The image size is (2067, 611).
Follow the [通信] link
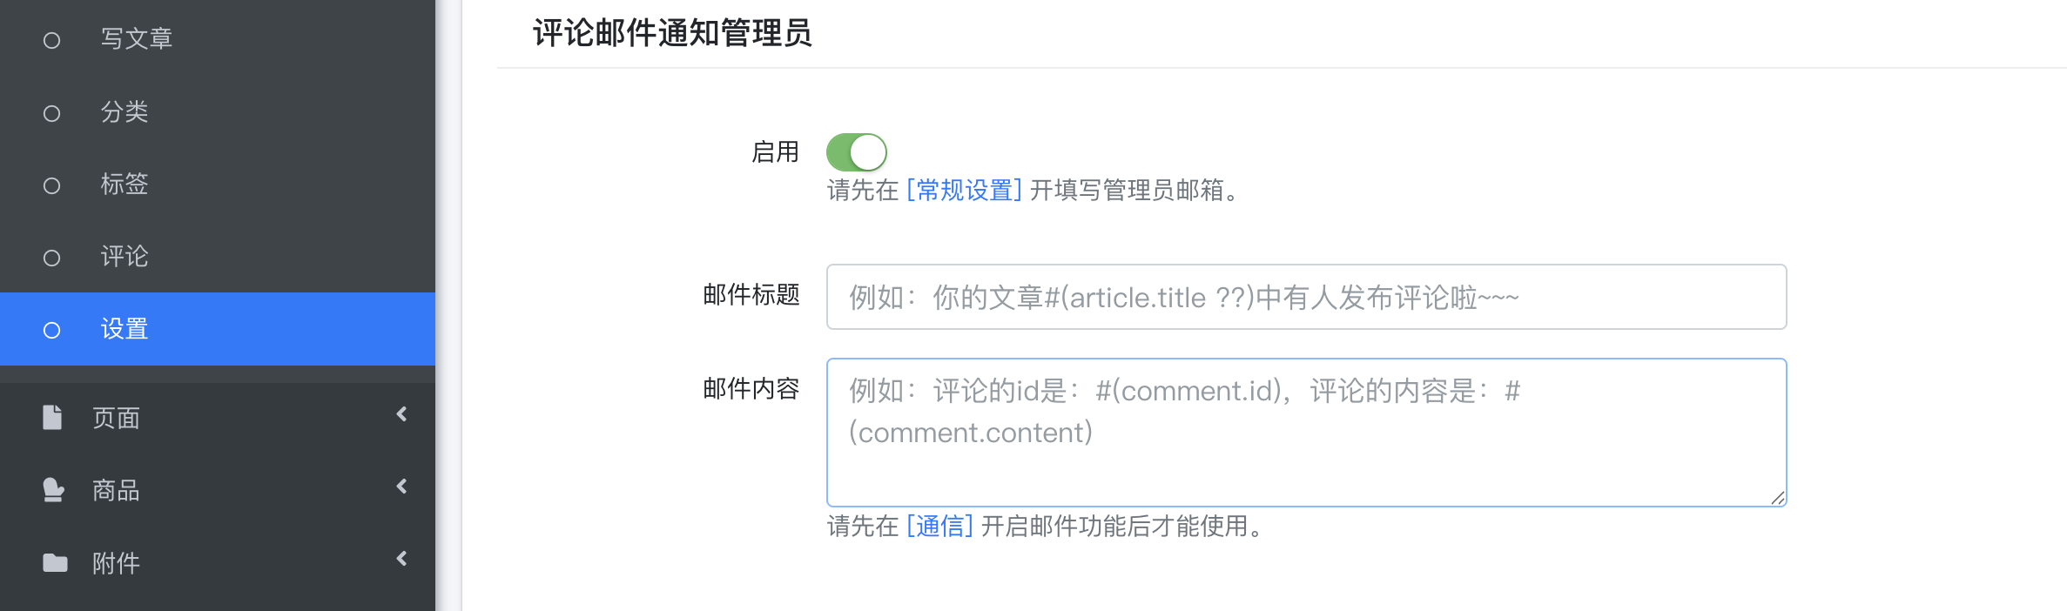(939, 526)
